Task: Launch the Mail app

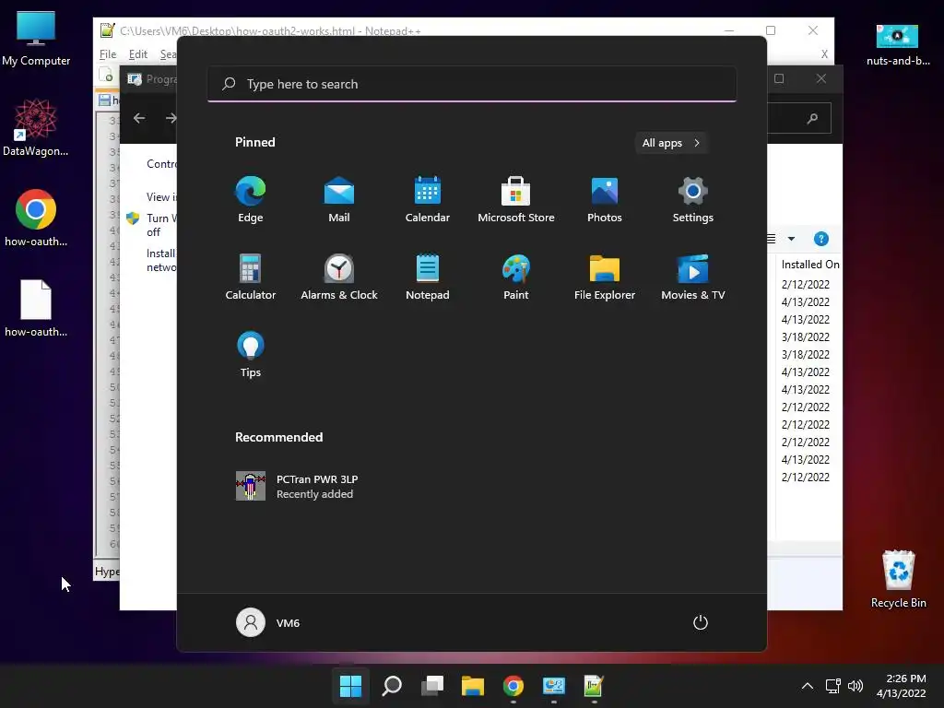Action: click(x=339, y=199)
